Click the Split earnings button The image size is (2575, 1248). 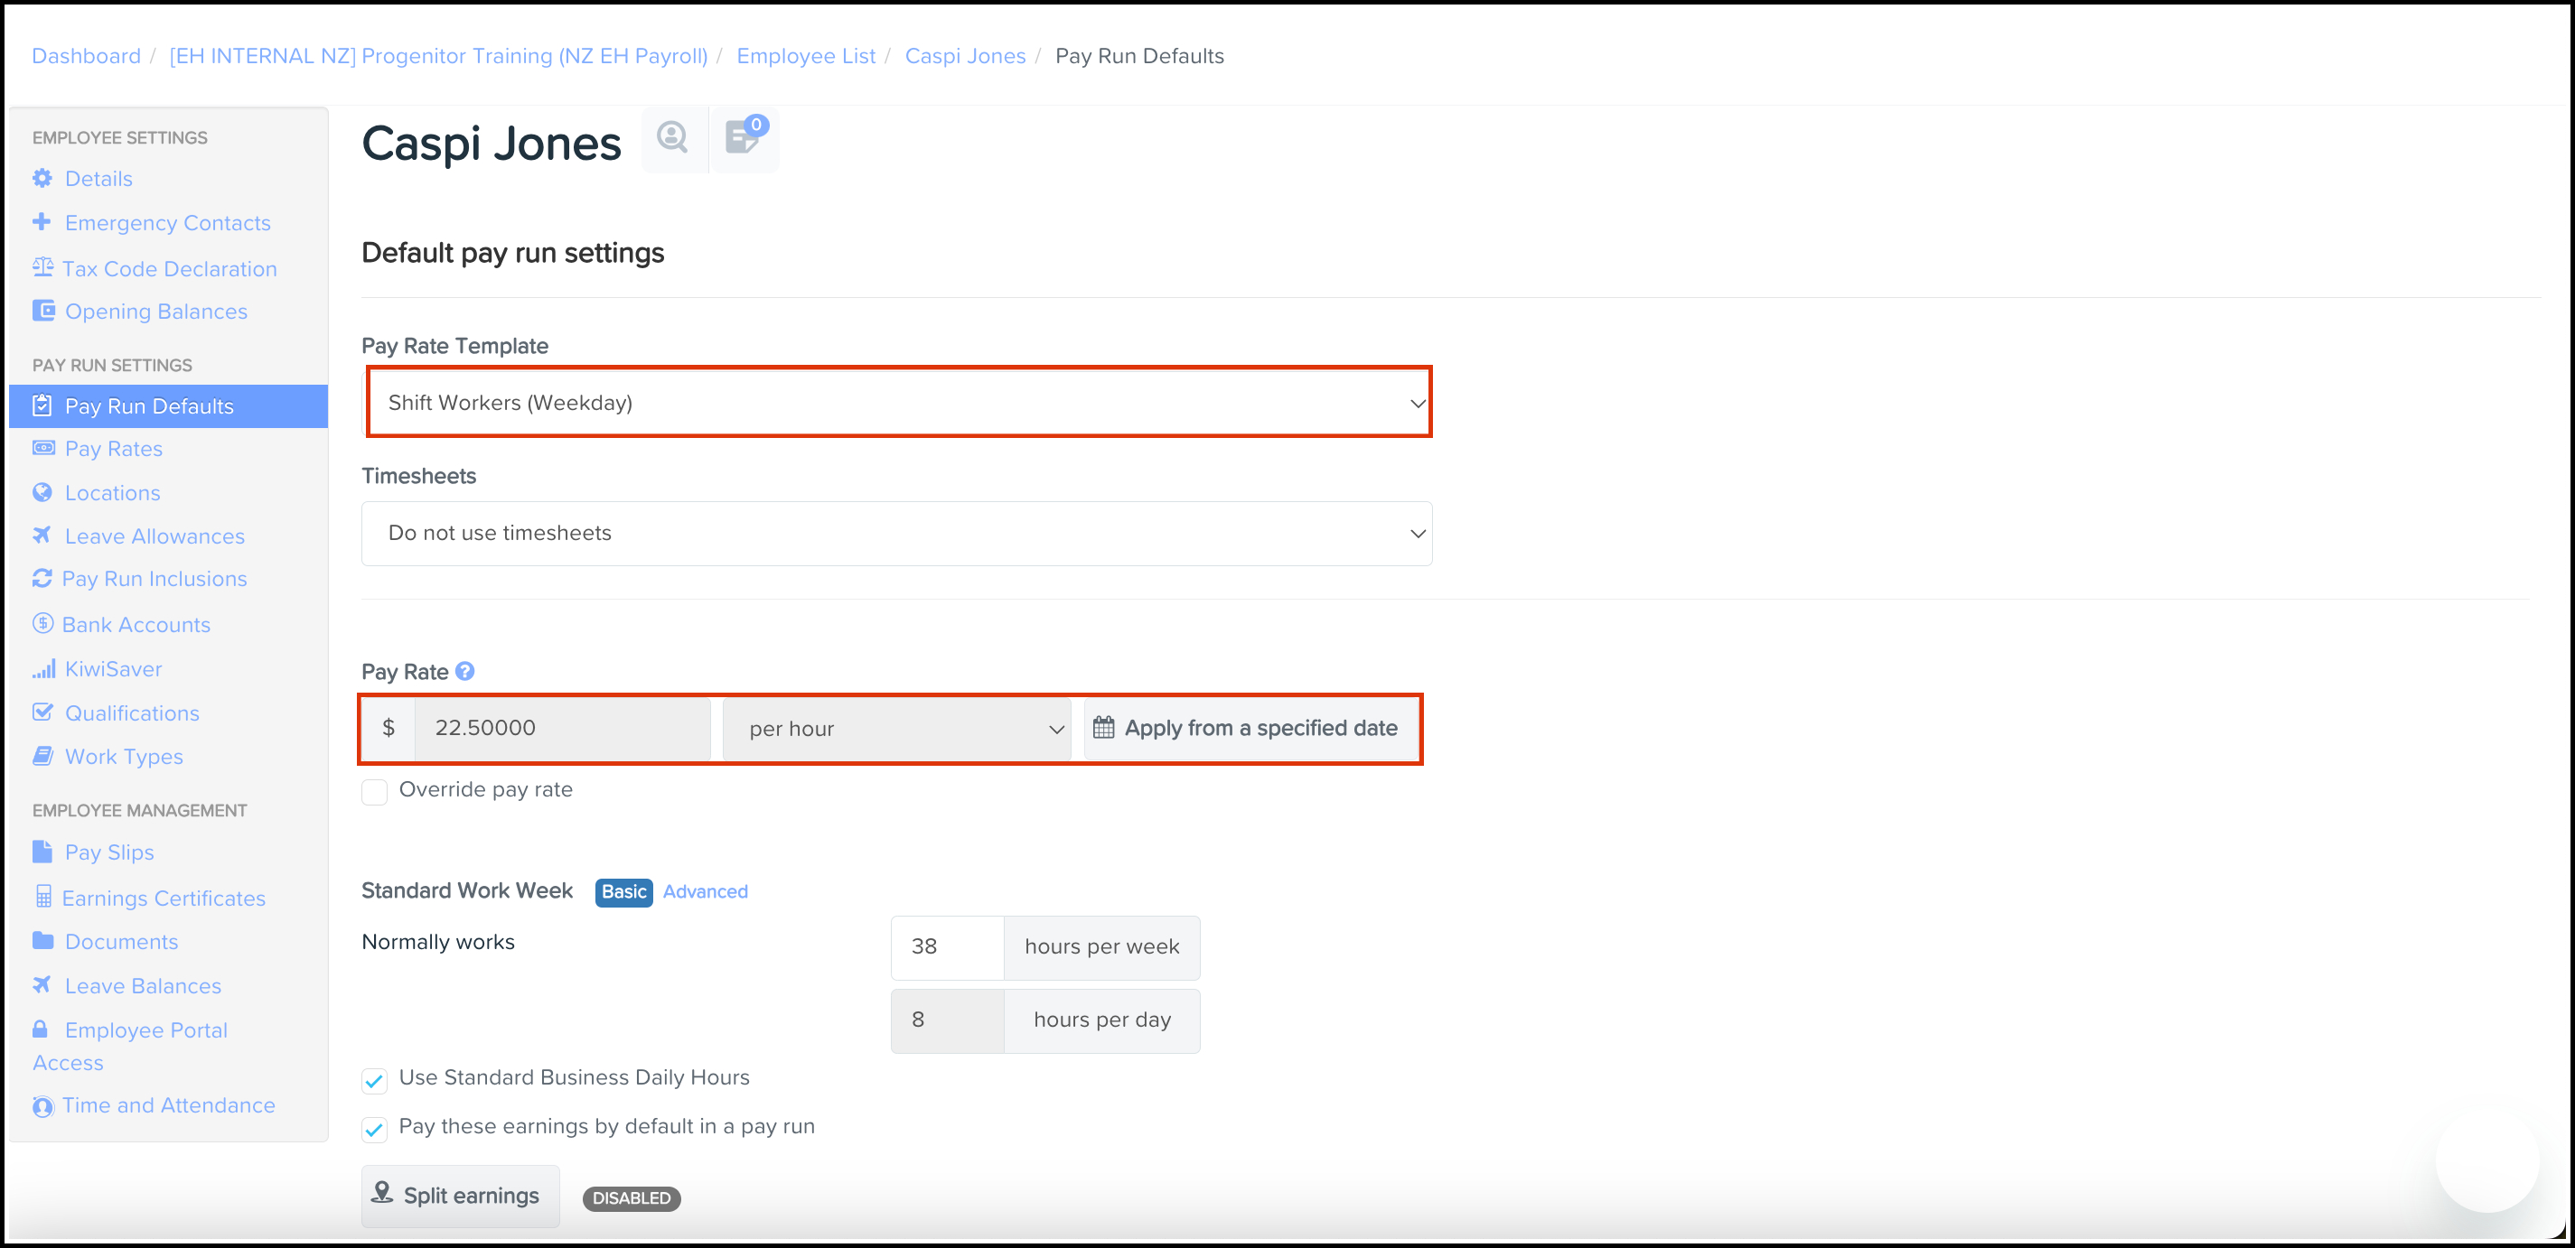[x=460, y=1195]
